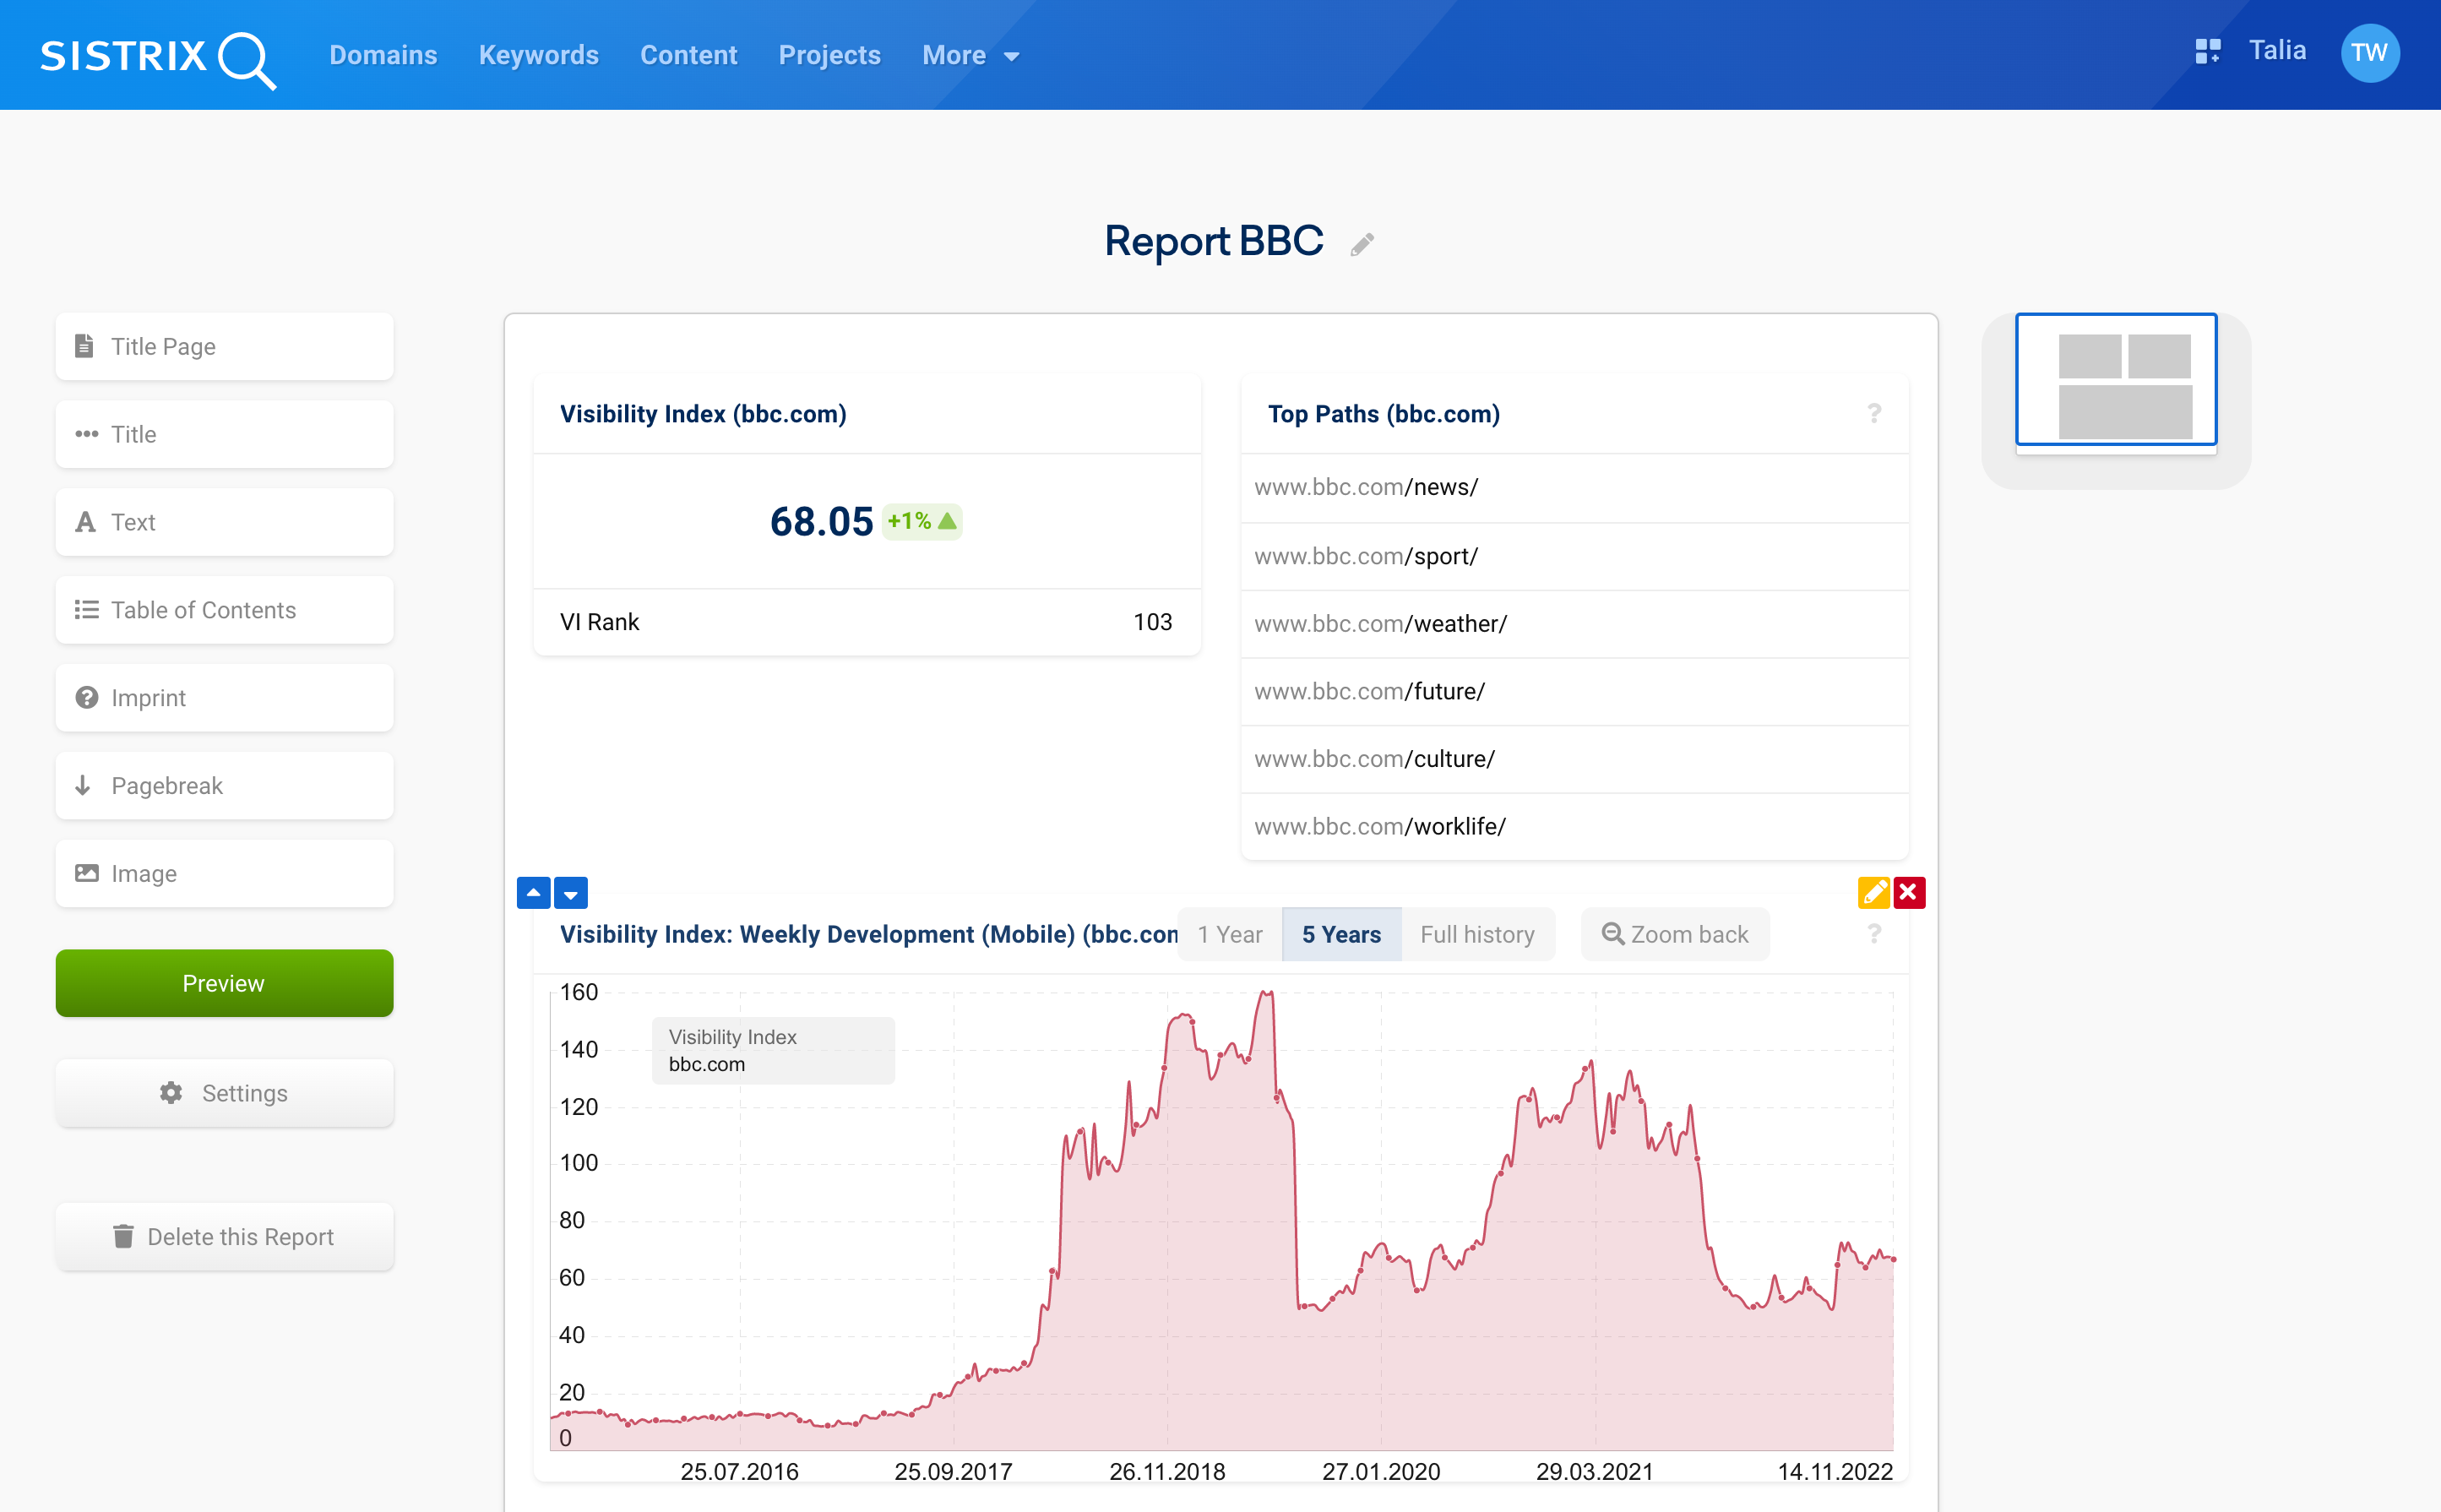Open the Projects menu

[x=830, y=55]
